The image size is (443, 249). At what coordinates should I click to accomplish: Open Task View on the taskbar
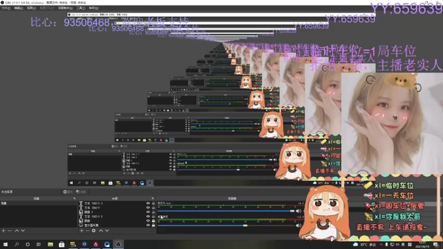[x=39, y=244]
